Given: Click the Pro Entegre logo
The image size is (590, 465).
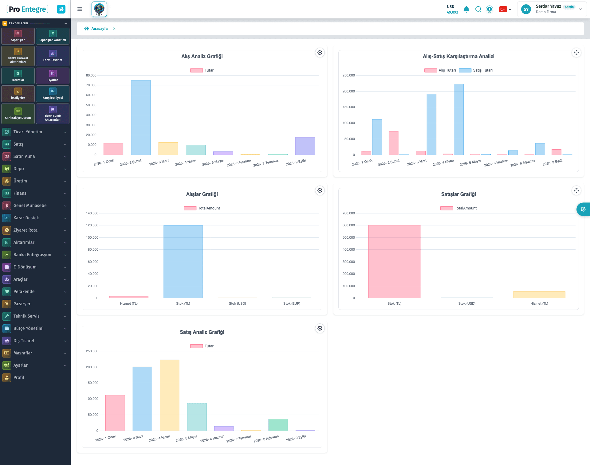Looking at the screenshot, I should click(x=27, y=9).
